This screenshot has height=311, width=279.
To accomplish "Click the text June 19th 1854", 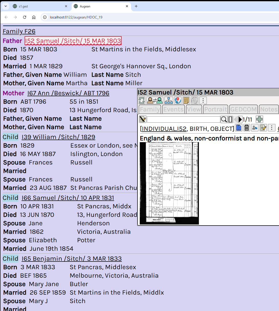I will [x=51, y=249].
